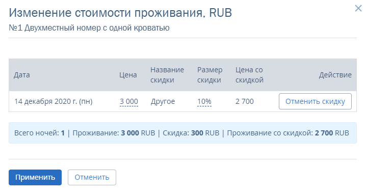This screenshot has width=366, height=195.
Task: Click the Размер скидки column header
Action: click(210, 75)
